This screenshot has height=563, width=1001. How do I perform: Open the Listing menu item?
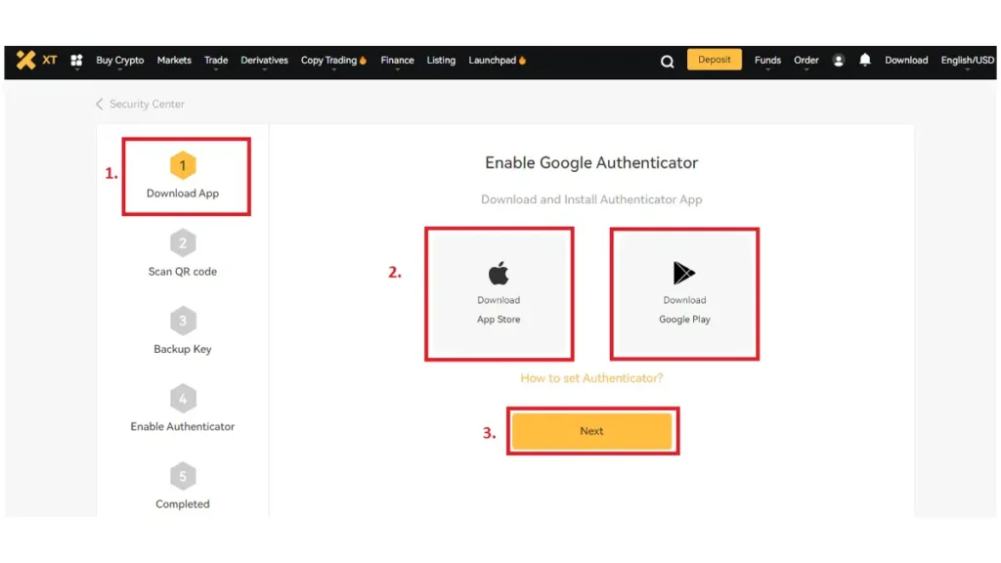pyautogui.click(x=441, y=60)
